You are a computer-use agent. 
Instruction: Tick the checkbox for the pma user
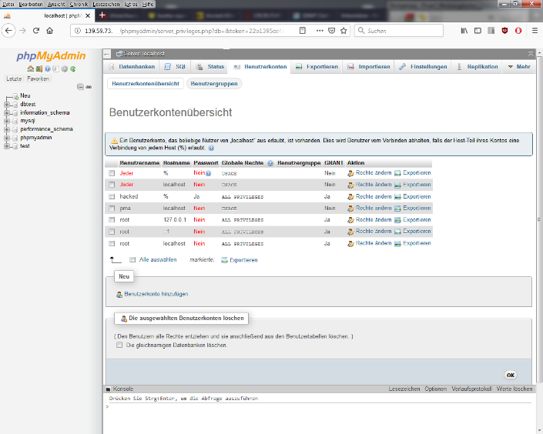tap(112, 209)
